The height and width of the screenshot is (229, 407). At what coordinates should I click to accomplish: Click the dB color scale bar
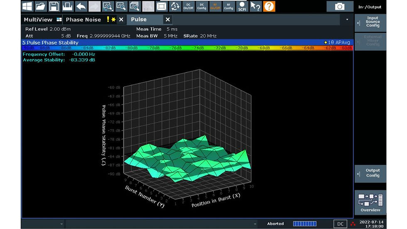click(187, 48)
